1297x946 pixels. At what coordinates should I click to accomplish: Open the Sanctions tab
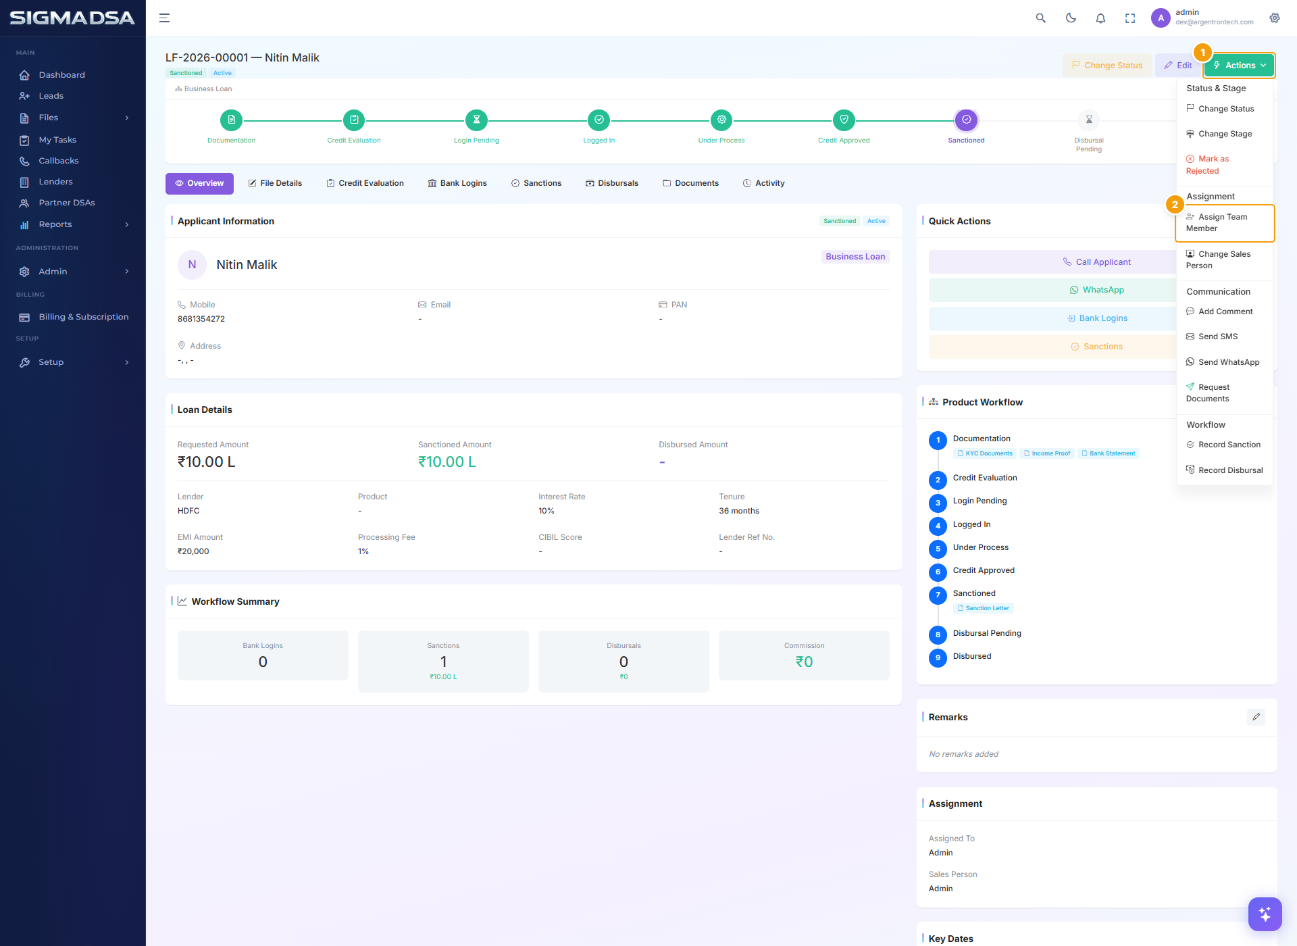coord(536,184)
